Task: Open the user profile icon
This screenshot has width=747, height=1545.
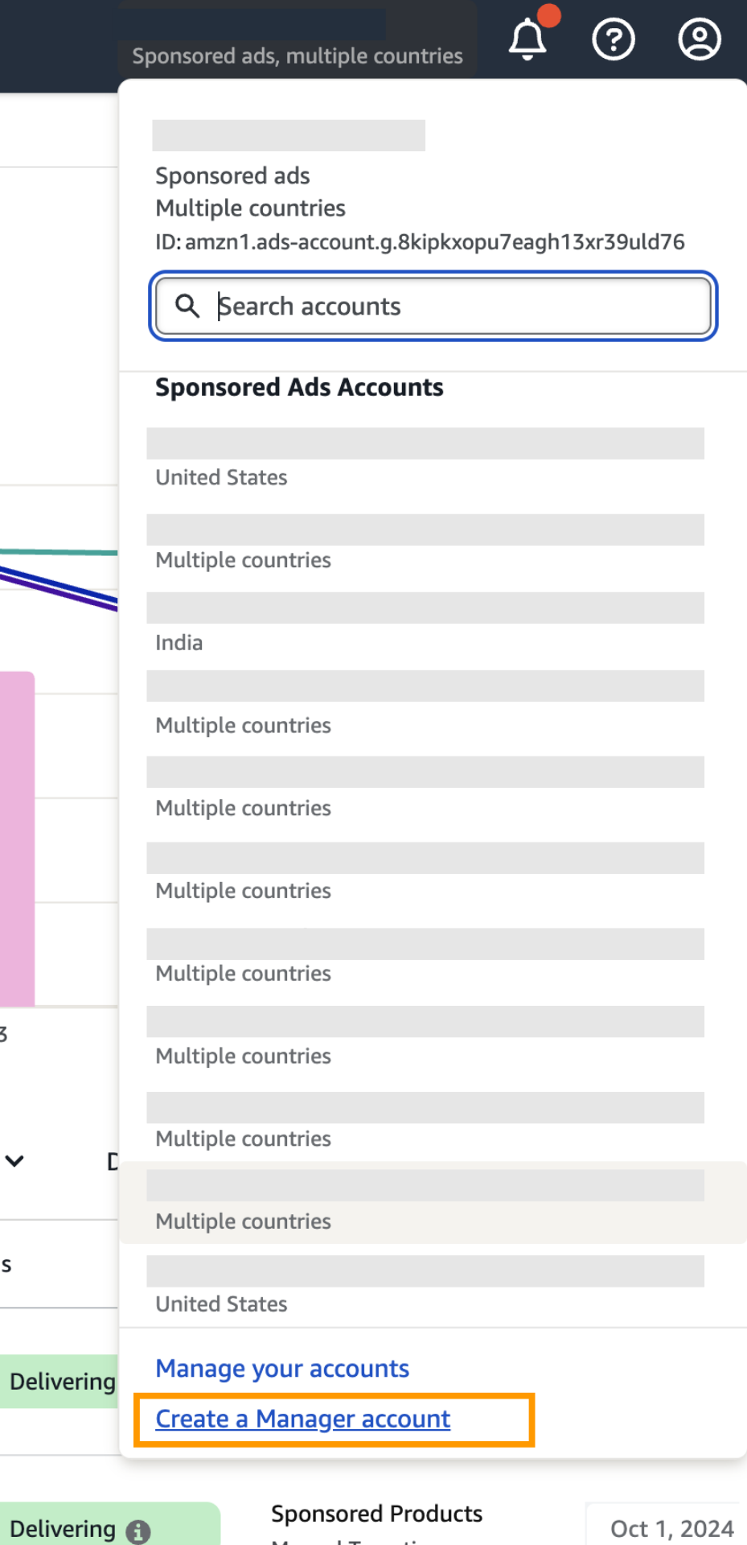Action: click(700, 39)
